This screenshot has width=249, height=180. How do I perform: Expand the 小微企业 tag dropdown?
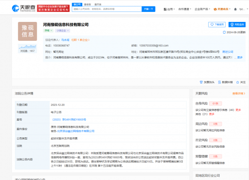[x=63, y=30]
